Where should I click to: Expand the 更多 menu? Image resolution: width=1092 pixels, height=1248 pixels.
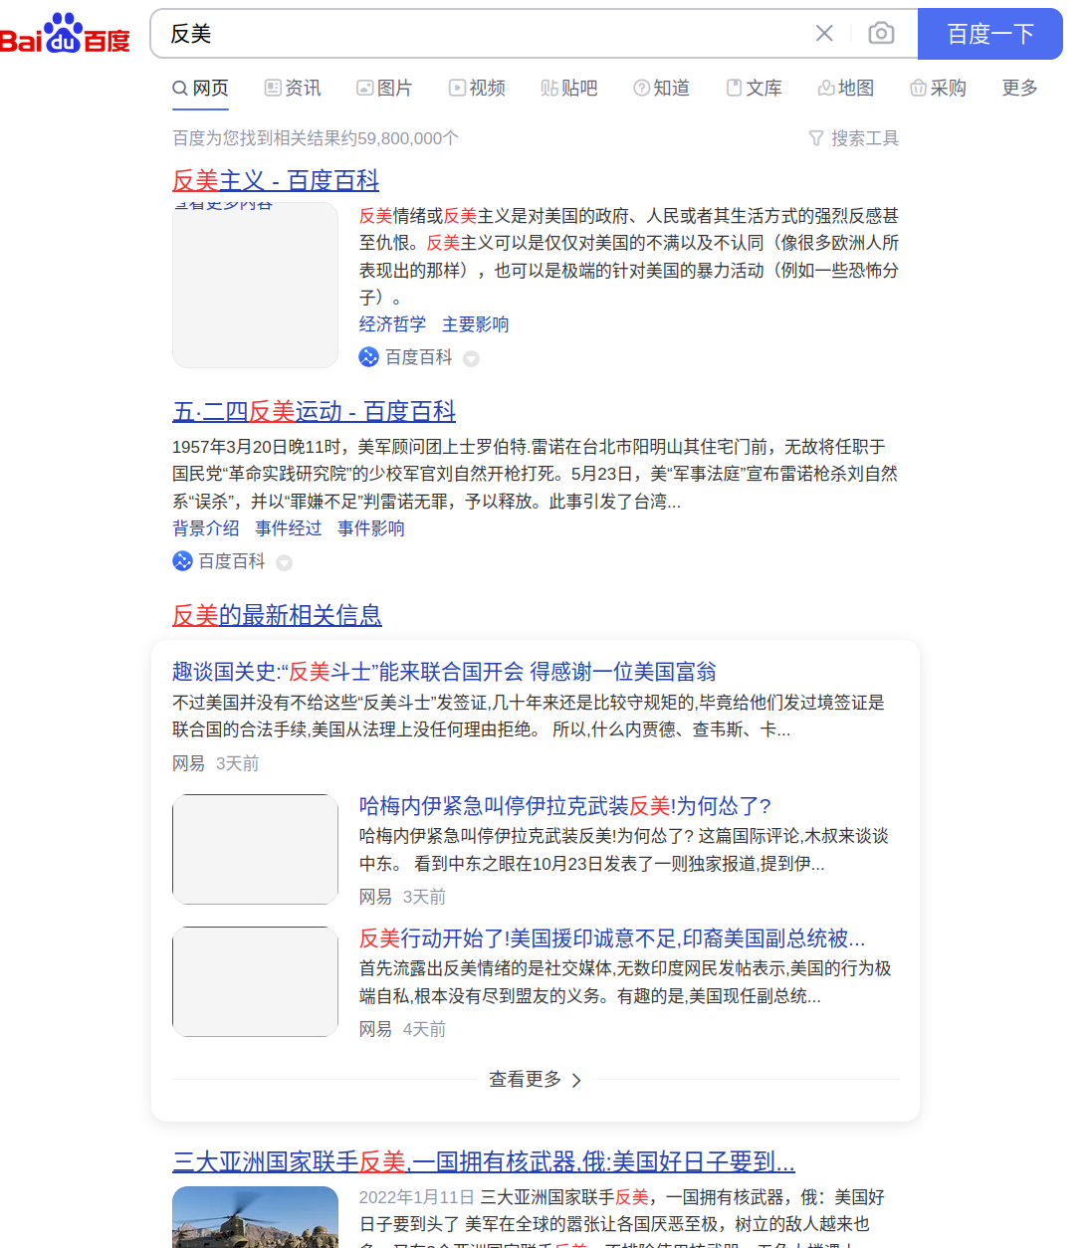tap(1020, 89)
